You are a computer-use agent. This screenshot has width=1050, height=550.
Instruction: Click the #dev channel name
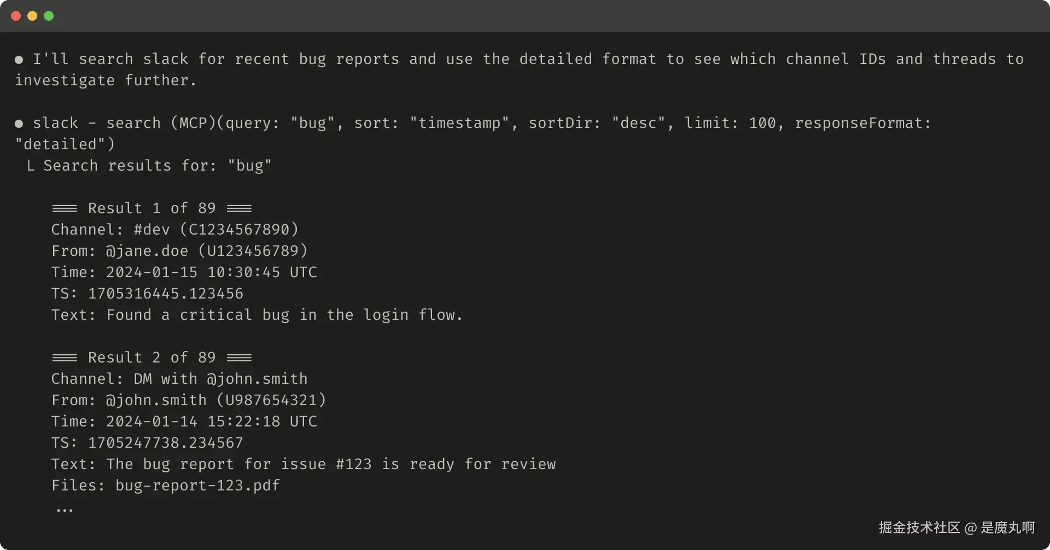pos(152,230)
